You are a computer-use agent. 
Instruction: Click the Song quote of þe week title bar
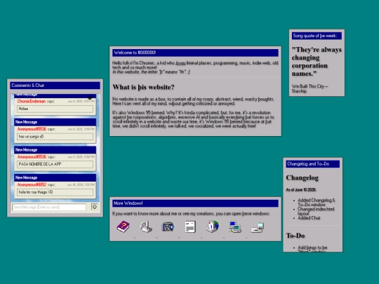point(317,36)
